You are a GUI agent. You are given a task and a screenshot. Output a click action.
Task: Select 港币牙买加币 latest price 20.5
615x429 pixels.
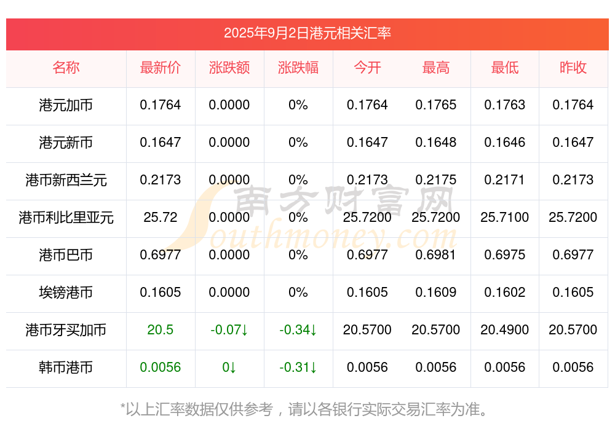[x=161, y=329]
